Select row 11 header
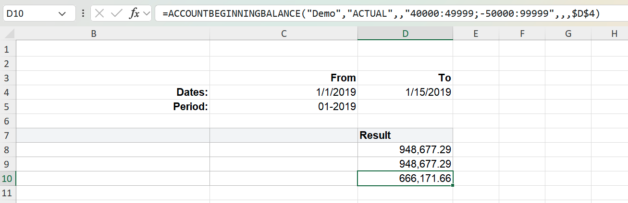Image resolution: width=628 pixels, height=203 pixels. click(x=8, y=193)
